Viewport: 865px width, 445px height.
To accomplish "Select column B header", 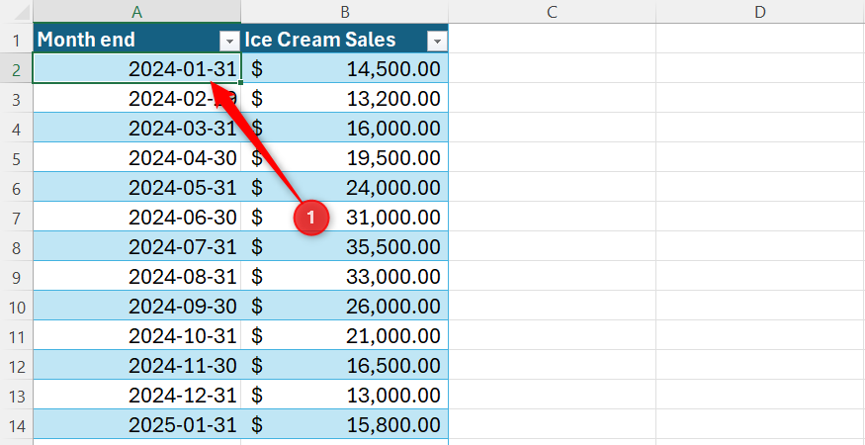I will (345, 12).
